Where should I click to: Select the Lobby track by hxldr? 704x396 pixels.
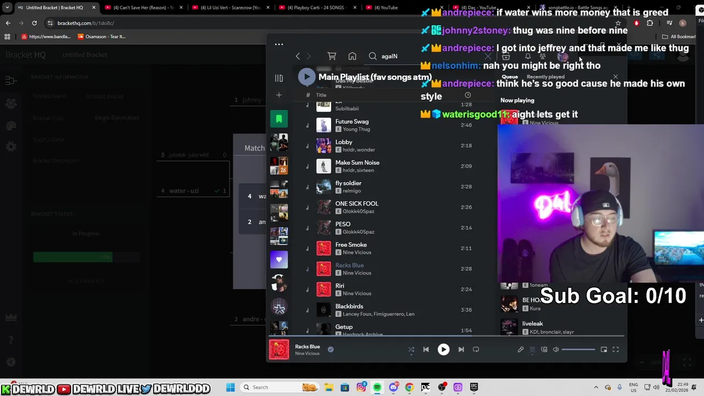coord(394,146)
